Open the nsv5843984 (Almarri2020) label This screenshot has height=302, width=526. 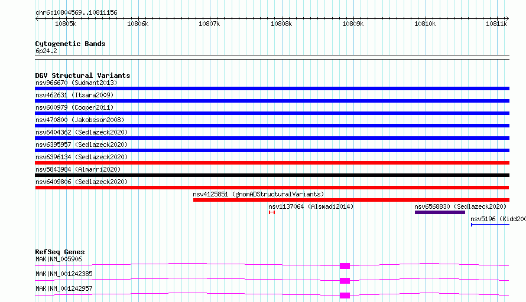point(78,169)
